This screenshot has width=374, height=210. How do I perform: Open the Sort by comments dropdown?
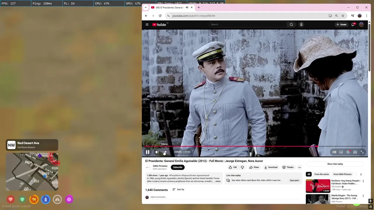(178, 190)
